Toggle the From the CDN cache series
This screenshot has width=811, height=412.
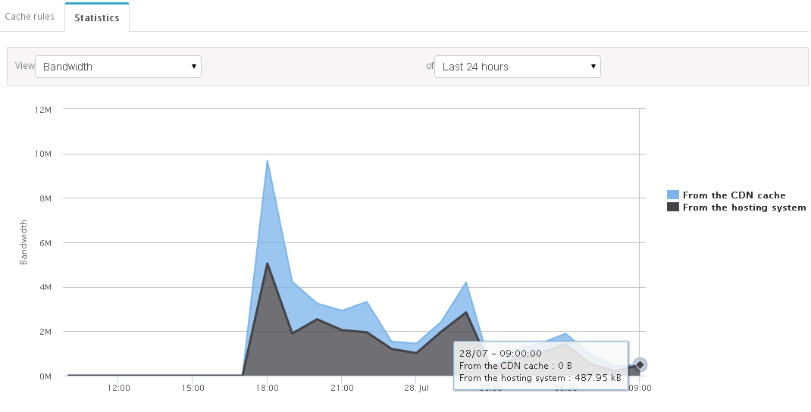[x=734, y=195]
